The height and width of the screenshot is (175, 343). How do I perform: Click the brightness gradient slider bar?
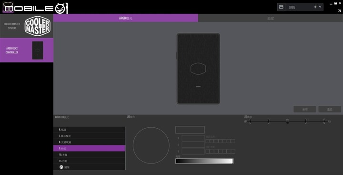click(x=204, y=161)
